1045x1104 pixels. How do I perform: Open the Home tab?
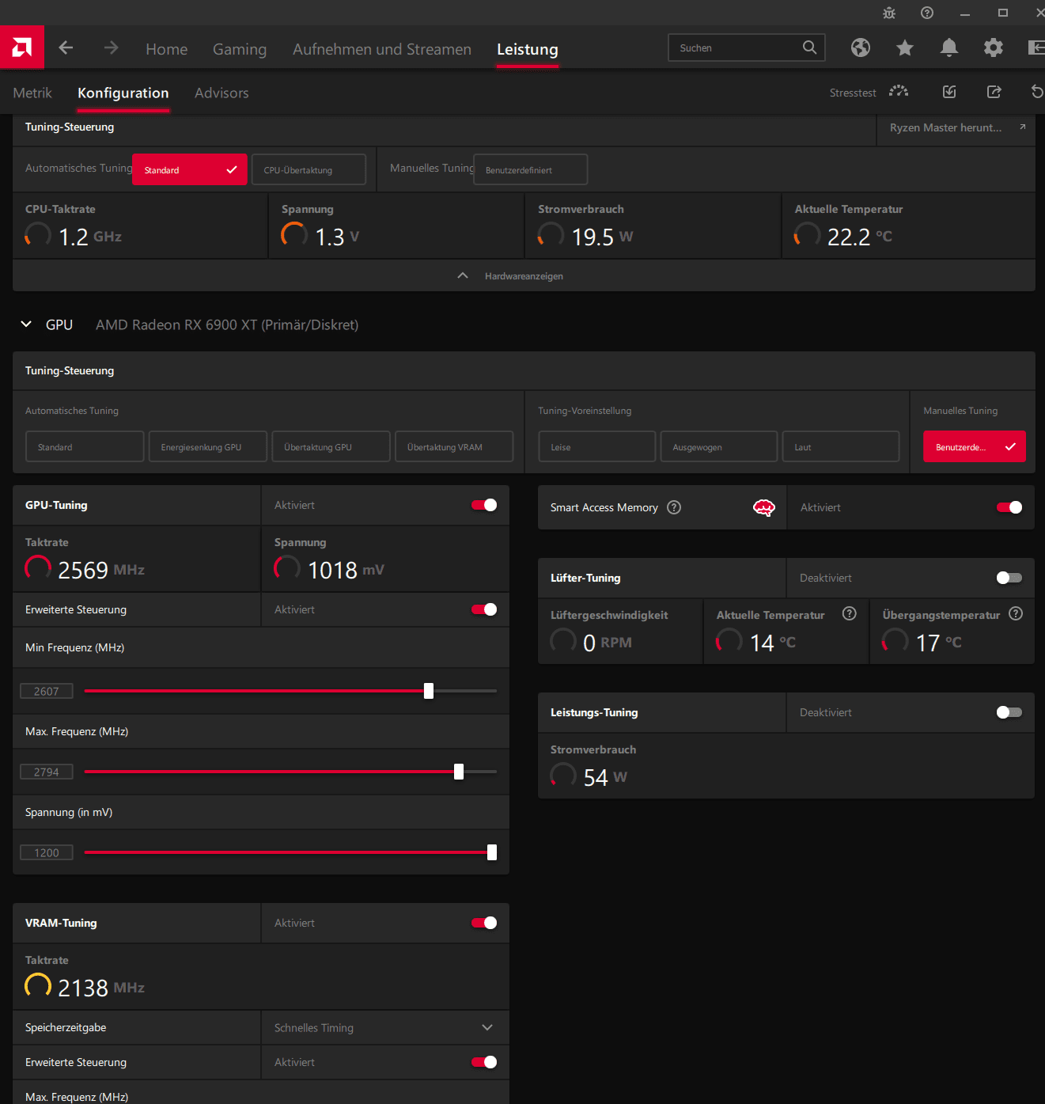pos(167,49)
